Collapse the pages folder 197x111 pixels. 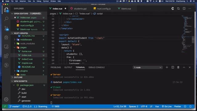[x=15, y=47]
